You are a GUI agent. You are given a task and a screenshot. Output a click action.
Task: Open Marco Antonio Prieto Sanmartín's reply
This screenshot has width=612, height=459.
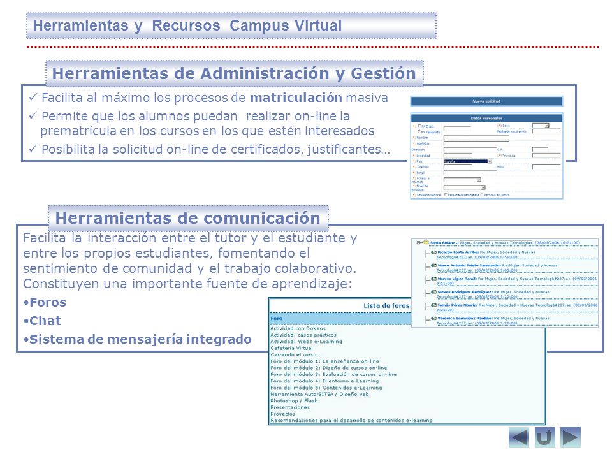pos(497,268)
